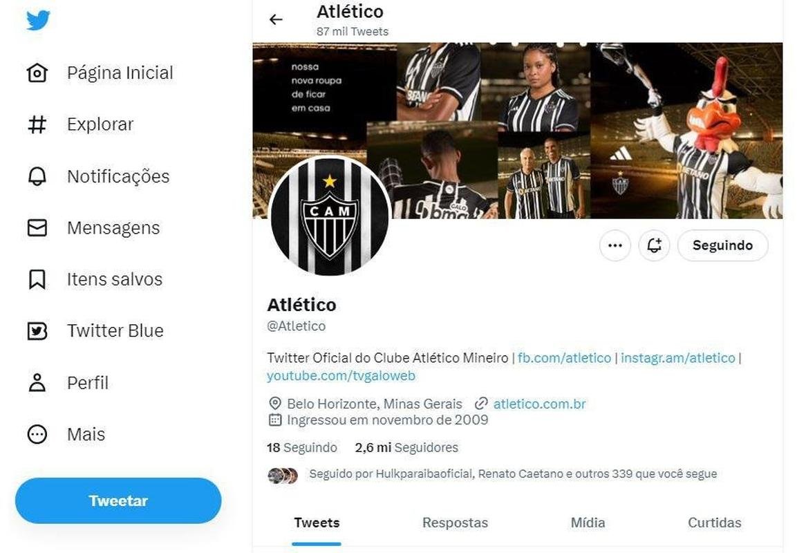Click the Twitter bird logo
This screenshot has height=553, width=797.
tap(37, 20)
